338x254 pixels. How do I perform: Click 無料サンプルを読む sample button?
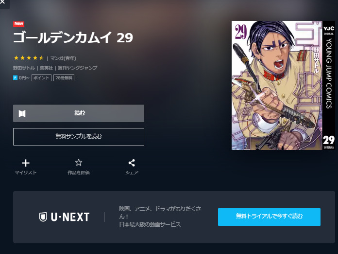click(x=79, y=137)
